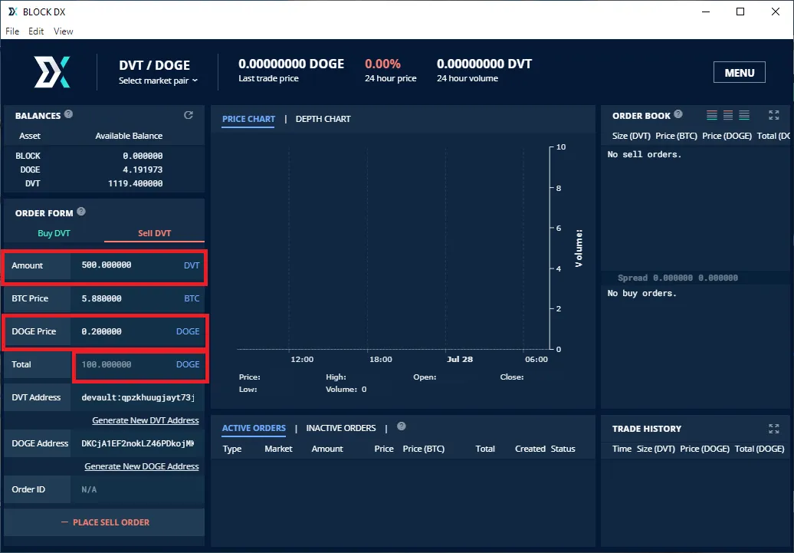The height and width of the screenshot is (553, 794).
Task: Open the Edit menu
Action: point(36,31)
